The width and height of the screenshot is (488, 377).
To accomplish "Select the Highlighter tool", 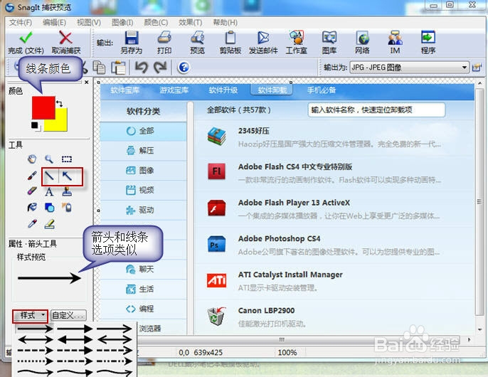I will tap(50, 223).
